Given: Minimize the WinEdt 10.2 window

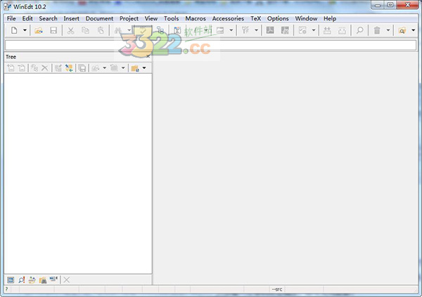Looking at the screenshot, I should pos(378,5).
